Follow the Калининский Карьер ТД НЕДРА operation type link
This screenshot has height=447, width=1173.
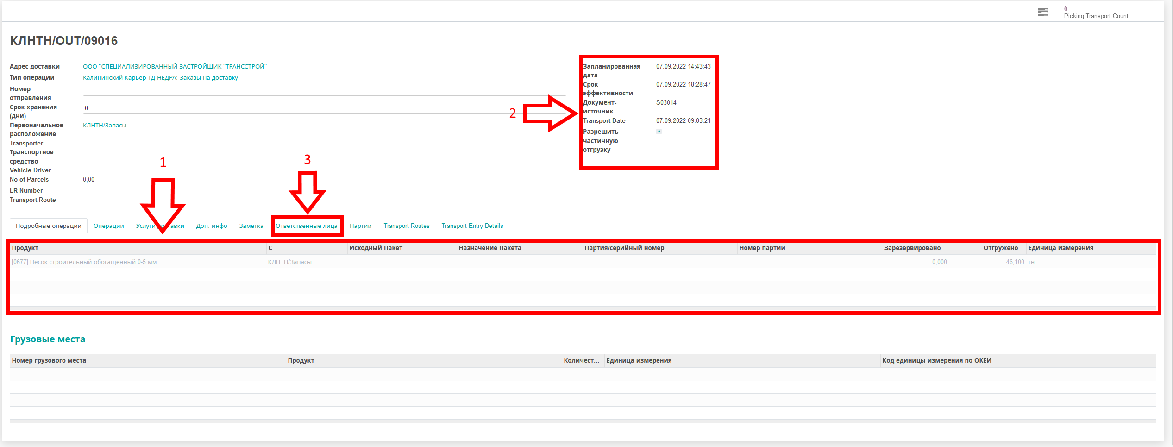160,78
